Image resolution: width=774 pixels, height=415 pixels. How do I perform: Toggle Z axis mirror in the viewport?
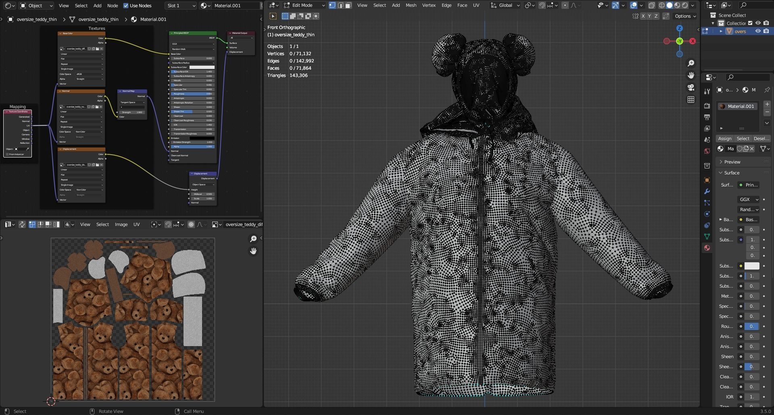pos(656,16)
